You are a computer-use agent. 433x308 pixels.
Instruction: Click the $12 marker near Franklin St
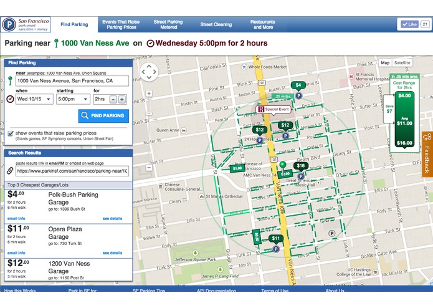(260, 130)
